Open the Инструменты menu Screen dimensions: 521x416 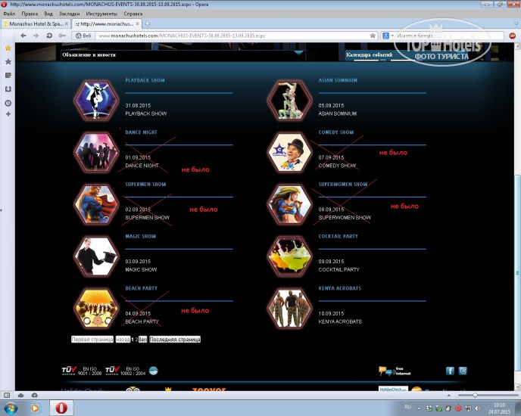tap(101, 14)
